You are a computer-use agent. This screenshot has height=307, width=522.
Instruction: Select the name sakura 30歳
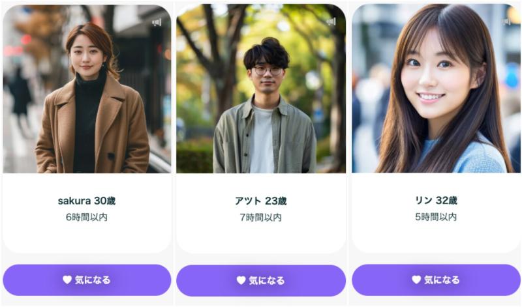[x=87, y=201]
